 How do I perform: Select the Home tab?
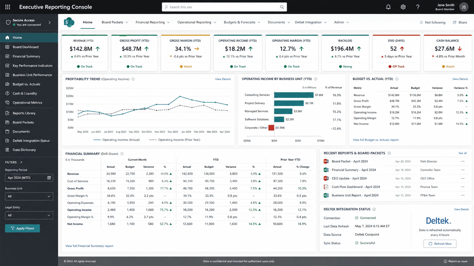tap(88, 22)
